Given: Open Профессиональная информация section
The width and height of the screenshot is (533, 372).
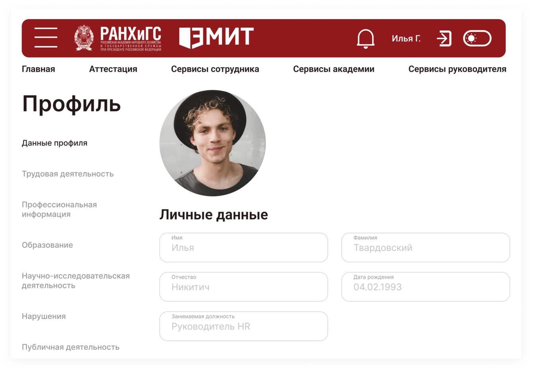Looking at the screenshot, I should click(59, 209).
